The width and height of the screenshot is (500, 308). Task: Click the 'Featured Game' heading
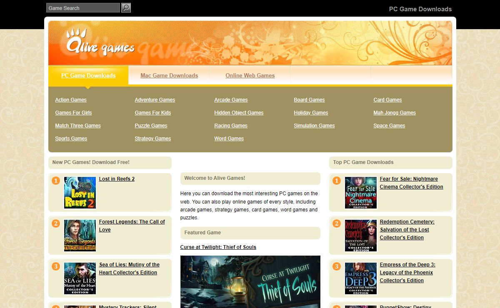pyautogui.click(x=202, y=233)
